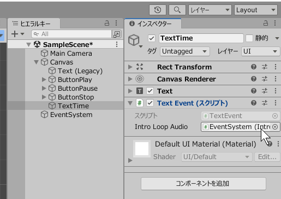Click the search magnifier toolbar button
Image resolution: width=281 pixels, height=199 pixels.
pyautogui.click(x=177, y=10)
